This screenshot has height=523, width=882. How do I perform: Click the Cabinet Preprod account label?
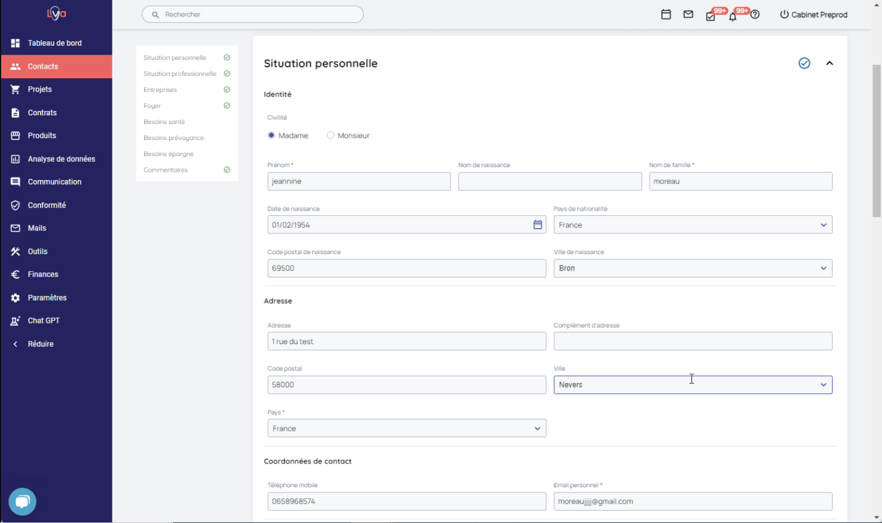[819, 15]
